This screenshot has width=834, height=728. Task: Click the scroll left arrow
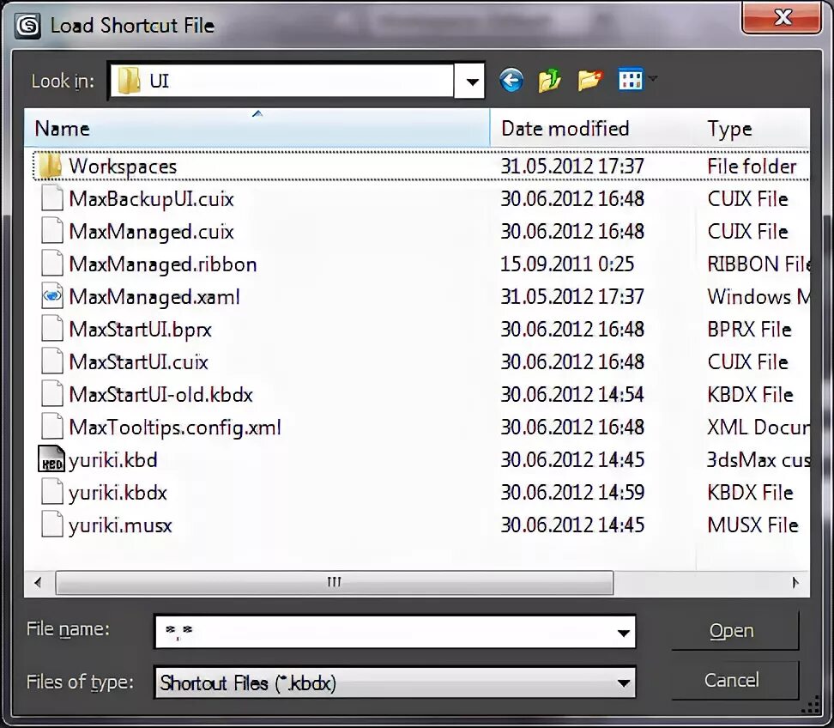[39, 582]
